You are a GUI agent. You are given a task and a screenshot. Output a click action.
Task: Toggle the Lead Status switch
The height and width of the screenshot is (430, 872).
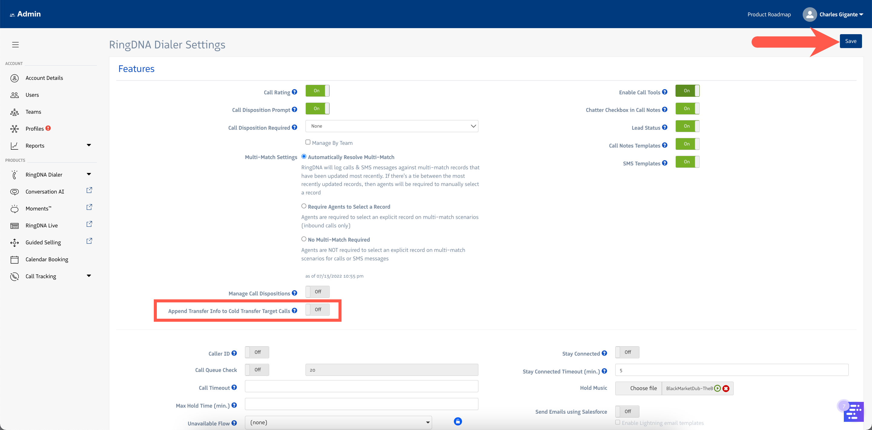[x=688, y=126]
